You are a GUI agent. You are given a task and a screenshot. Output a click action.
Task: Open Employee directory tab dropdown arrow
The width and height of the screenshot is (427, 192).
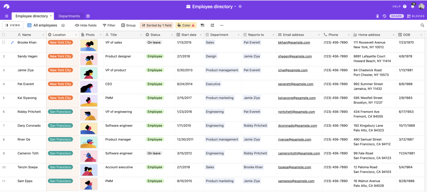click(51, 16)
